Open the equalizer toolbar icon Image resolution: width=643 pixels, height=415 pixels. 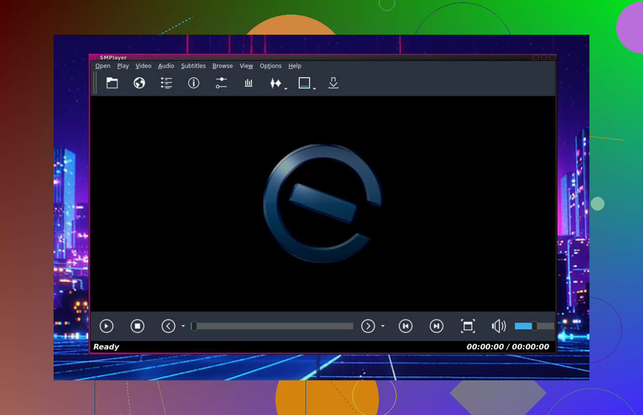point(249,83)
